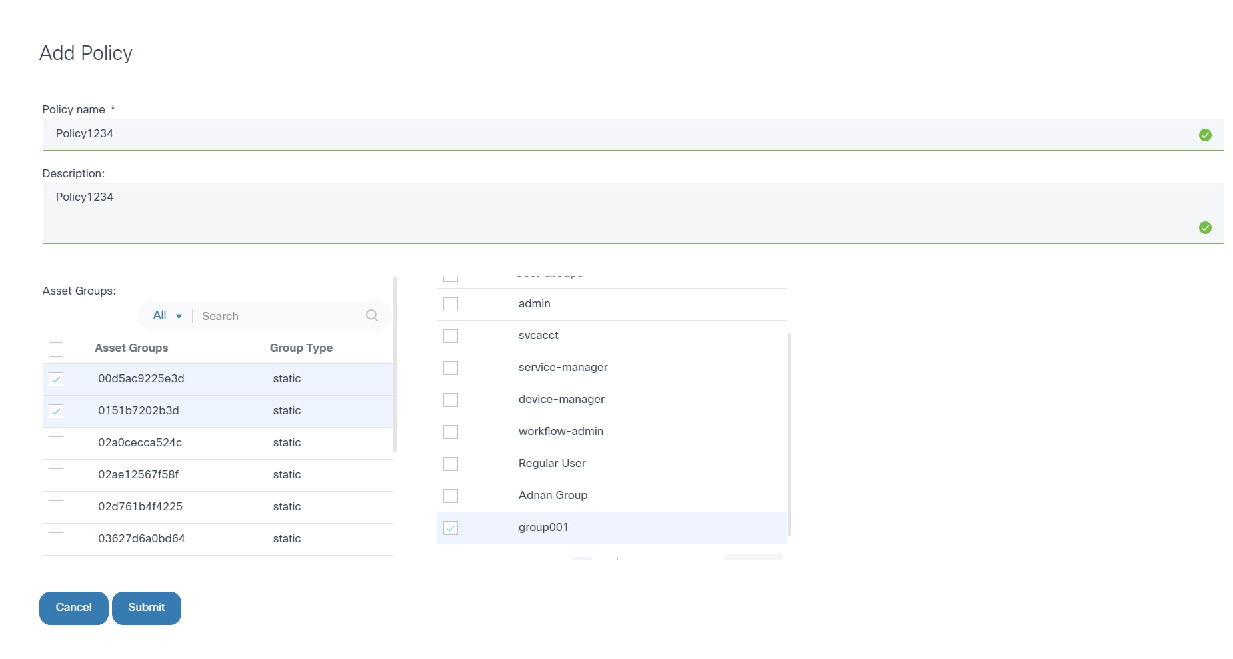This screenshot has width=1233, height=659.
Task: Focus the Policy name input field
Action: pyautogui.click(x=600, y=134)
